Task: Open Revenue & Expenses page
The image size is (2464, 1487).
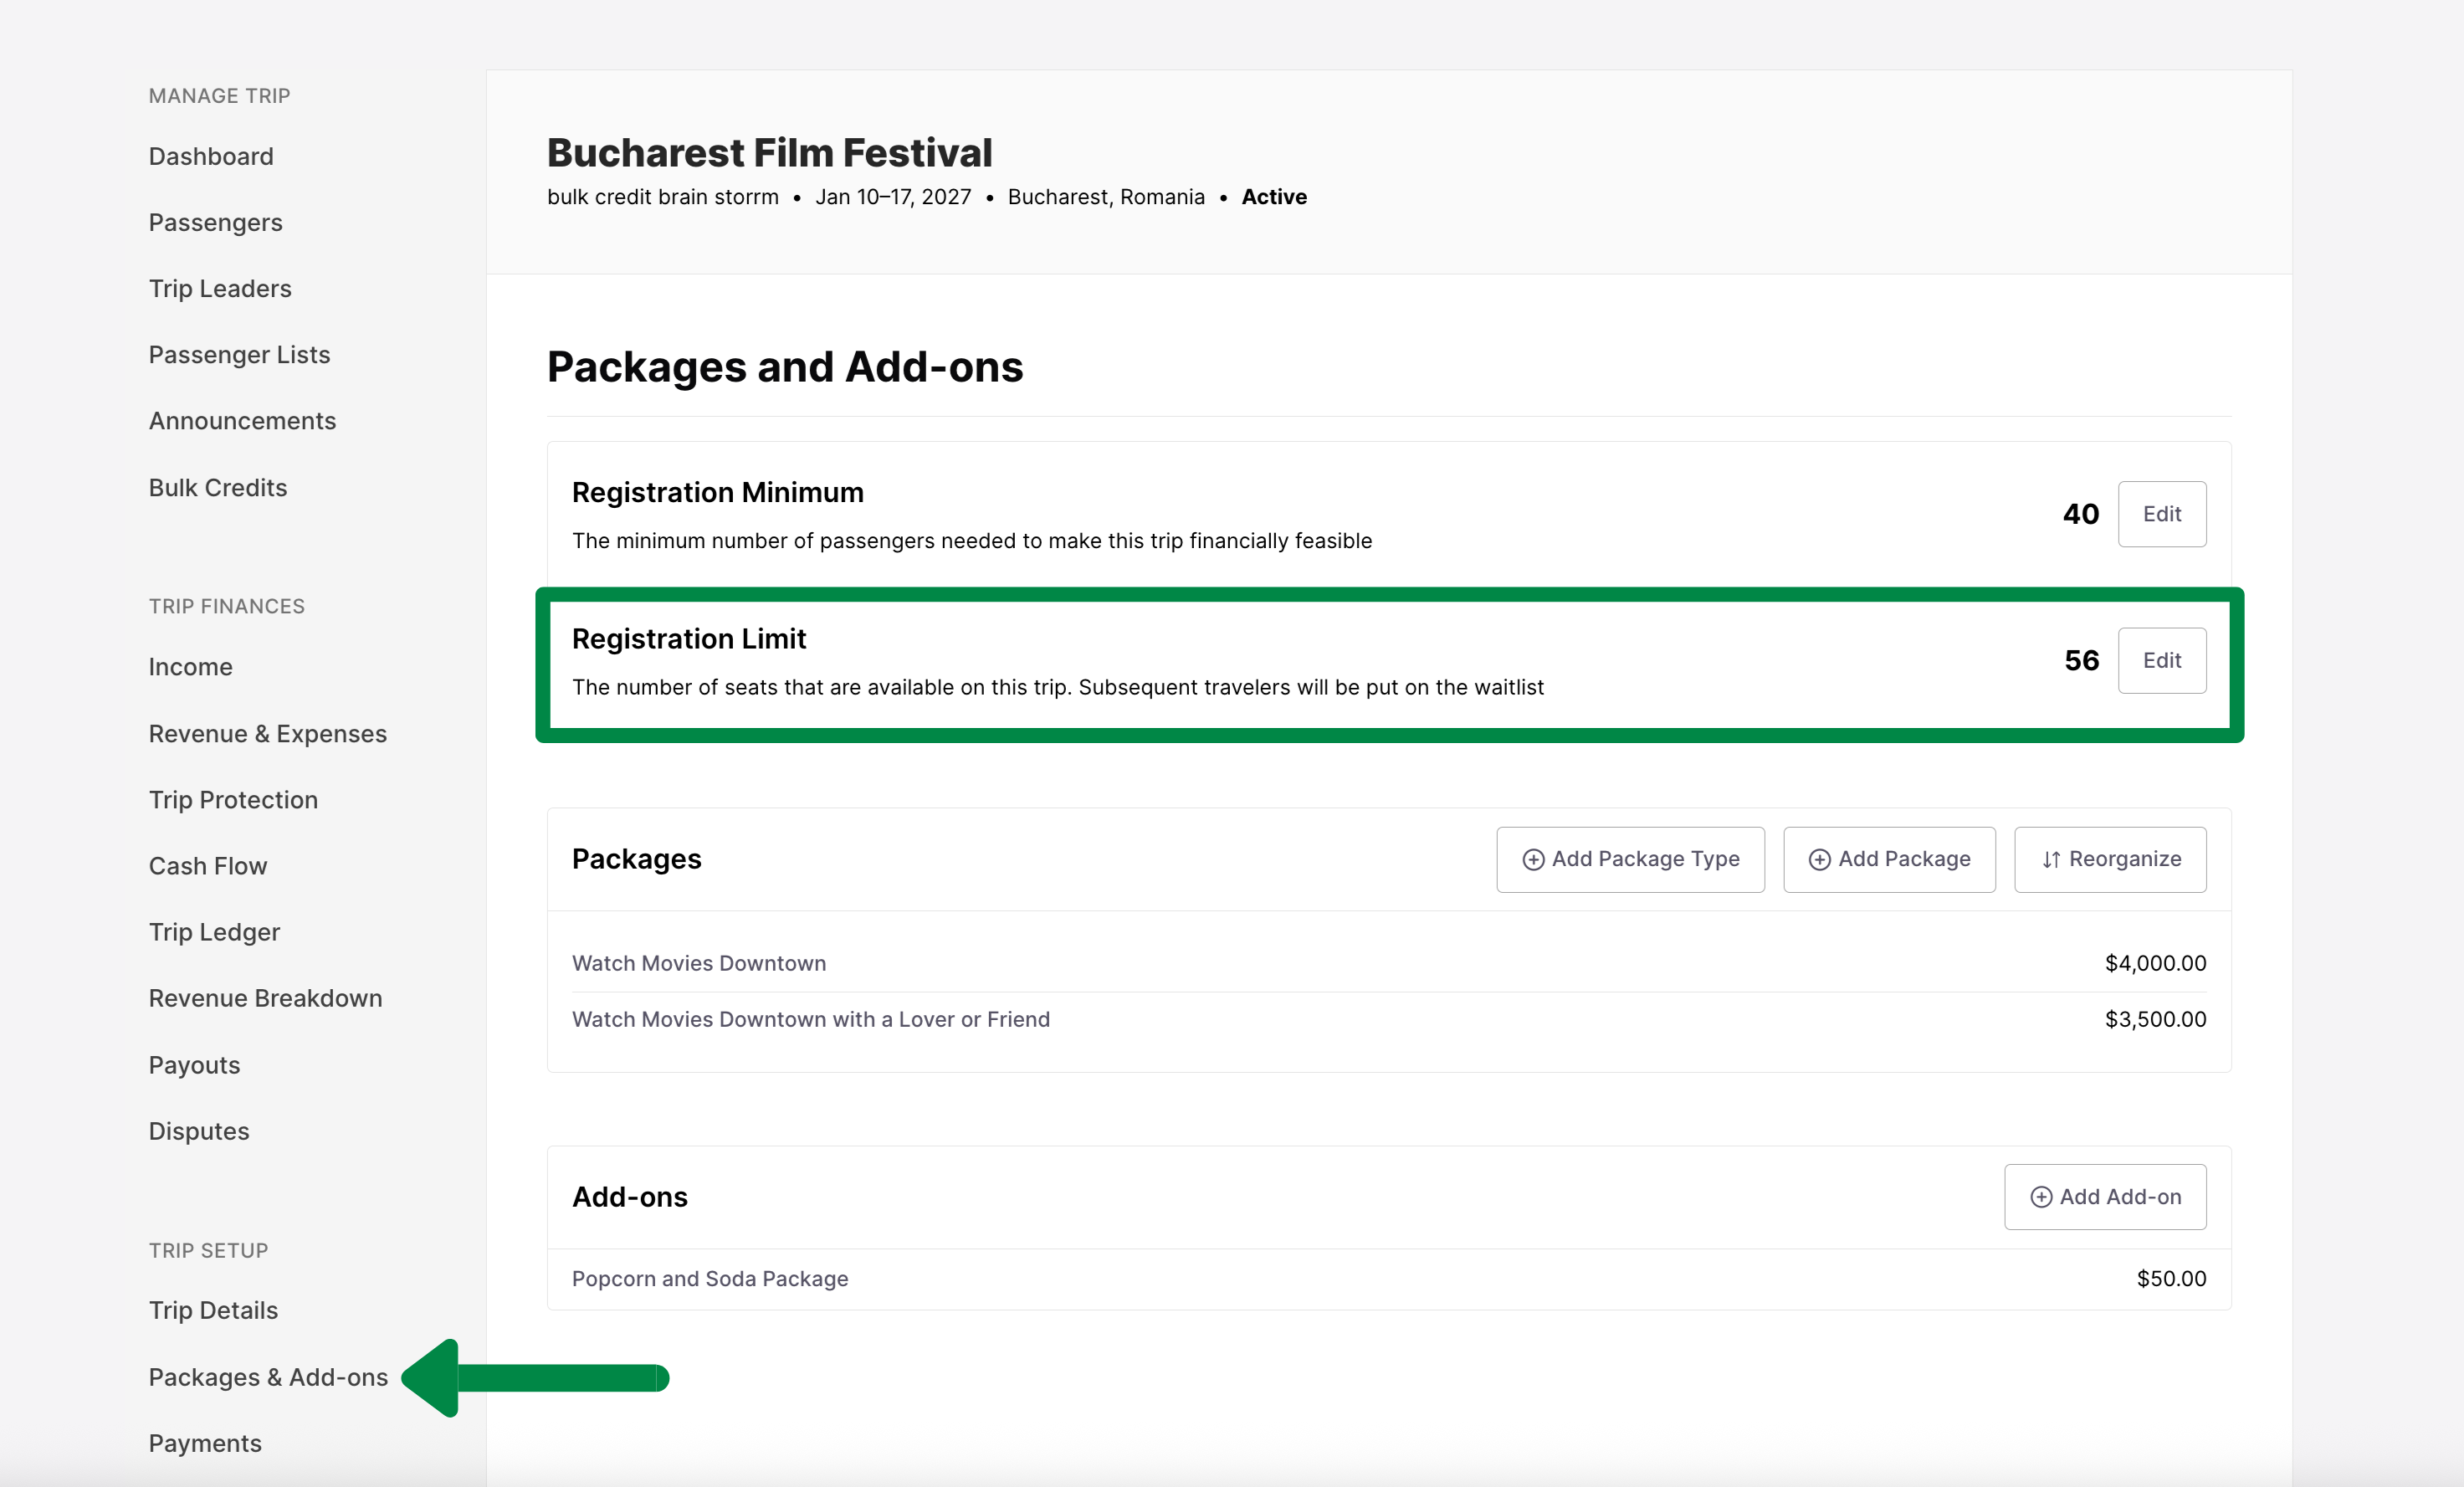Action: (x=267, y=733)
